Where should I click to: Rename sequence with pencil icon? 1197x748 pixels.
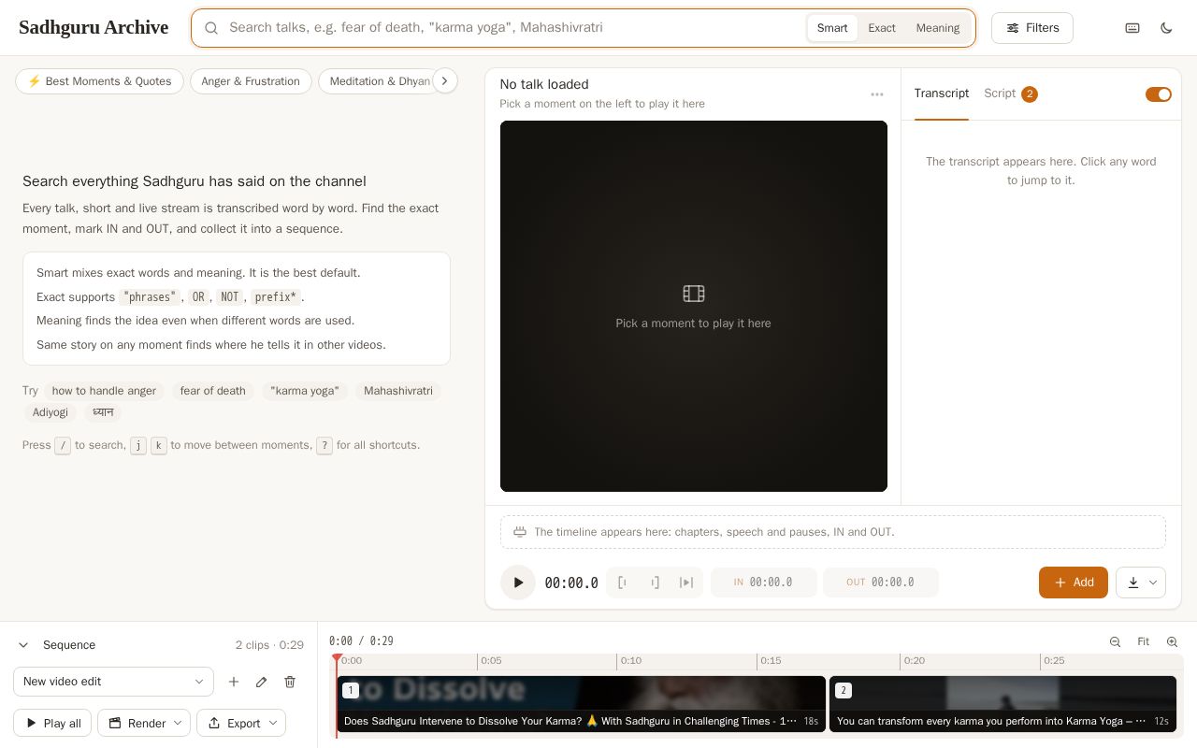pos(262,682)
